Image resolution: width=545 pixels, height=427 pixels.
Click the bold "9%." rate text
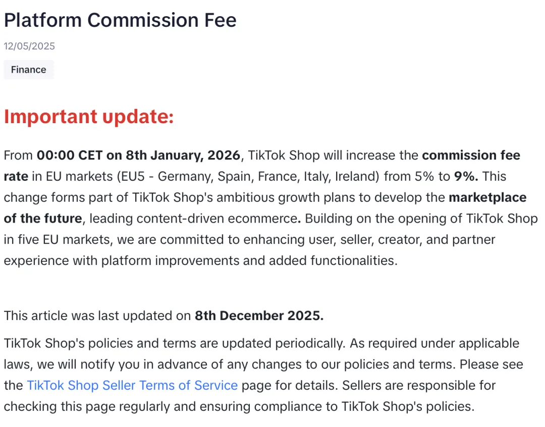click(x=466, y=176)
